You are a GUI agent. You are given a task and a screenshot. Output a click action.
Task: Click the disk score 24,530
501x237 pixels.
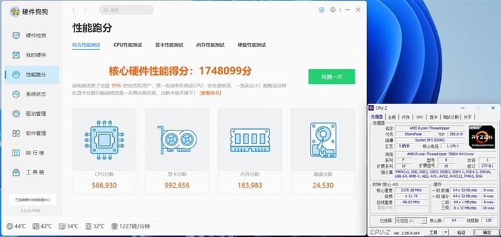323,186
